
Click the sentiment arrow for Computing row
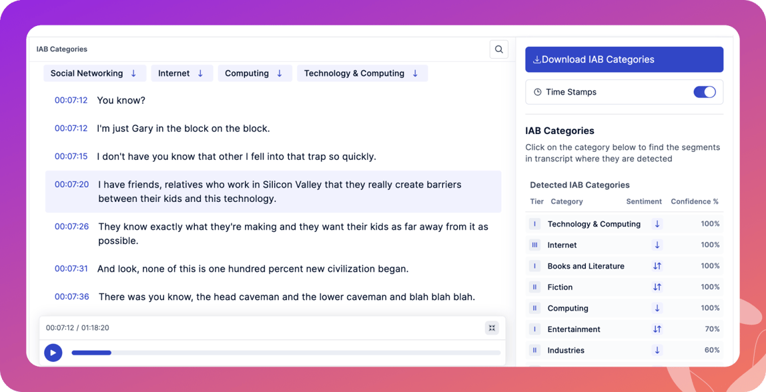tap(657, 308)
